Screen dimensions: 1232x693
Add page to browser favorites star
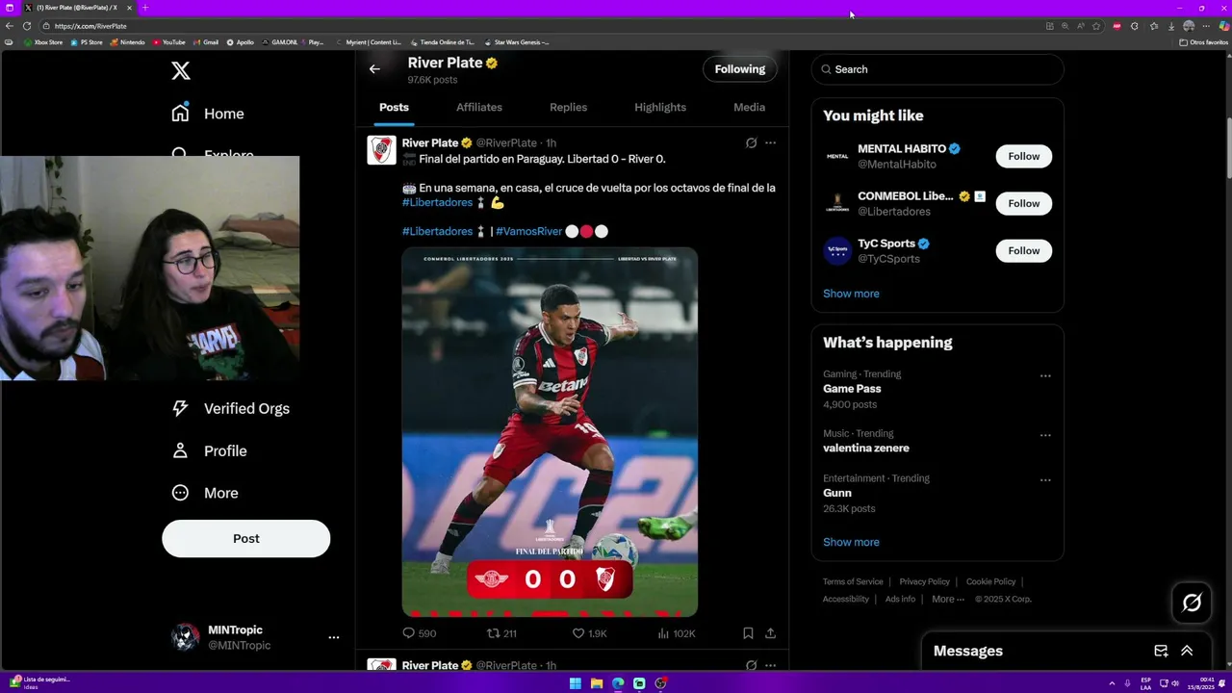point(1096,26)
